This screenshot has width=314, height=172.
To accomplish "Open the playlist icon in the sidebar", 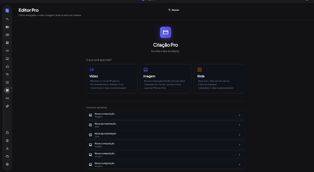I will pos(7,19).
